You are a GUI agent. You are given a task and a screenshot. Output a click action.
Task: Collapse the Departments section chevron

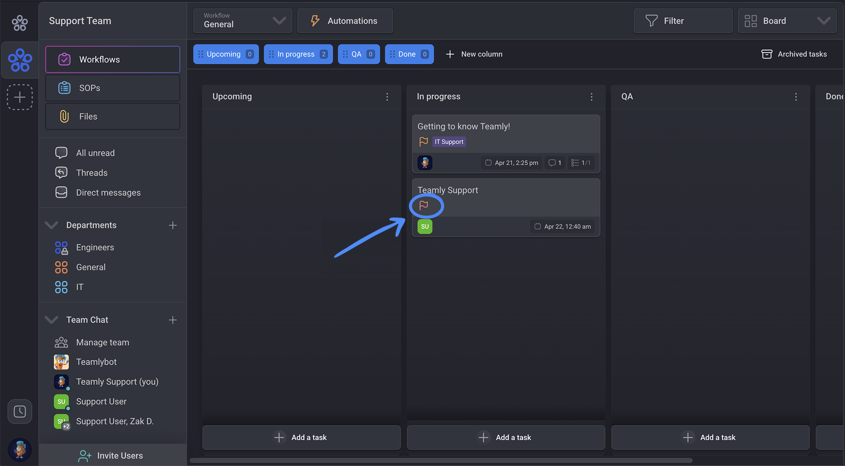point(51,225)
